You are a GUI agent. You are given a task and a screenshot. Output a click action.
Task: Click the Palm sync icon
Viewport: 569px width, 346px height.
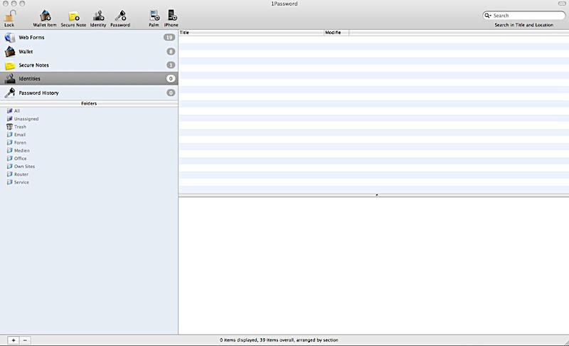point(154,16)
